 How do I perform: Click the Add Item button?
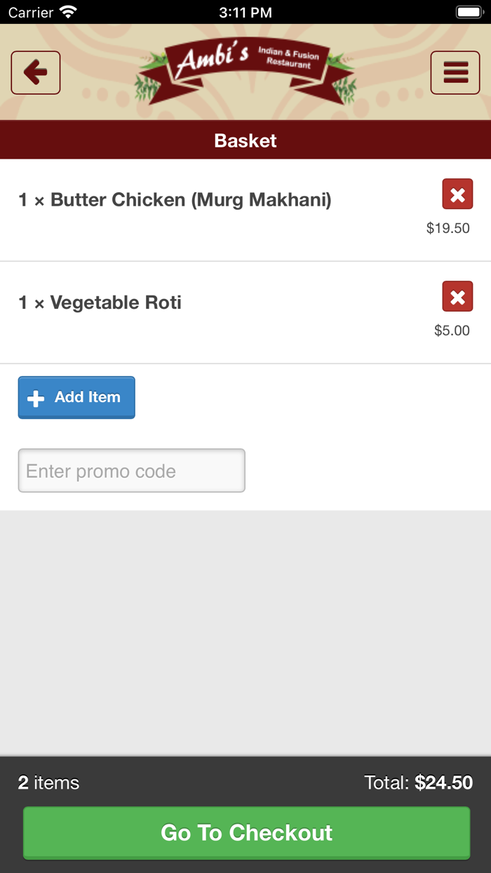pyautogui.click(x=76, y=397)
